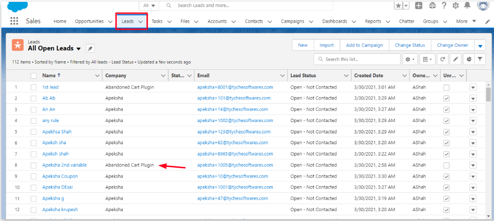This screenshot has height=221, width=494.
Task: Open the Chatter tab
Action: 406,21
